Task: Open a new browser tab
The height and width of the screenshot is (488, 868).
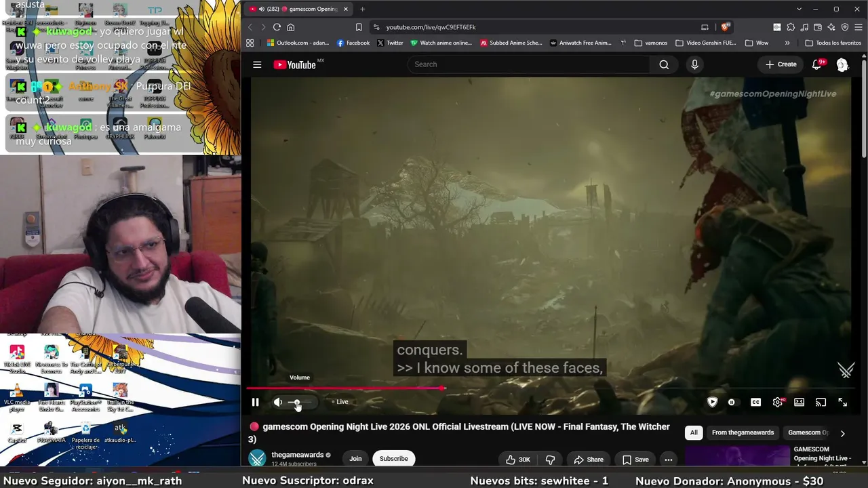Action: [362, 9]
